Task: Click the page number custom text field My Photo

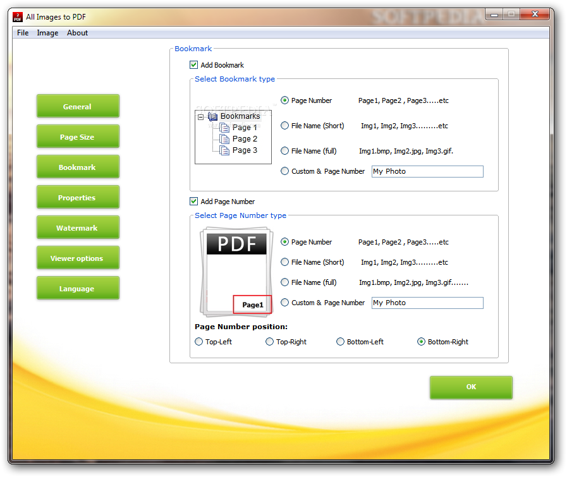Action: click(427, 303)
